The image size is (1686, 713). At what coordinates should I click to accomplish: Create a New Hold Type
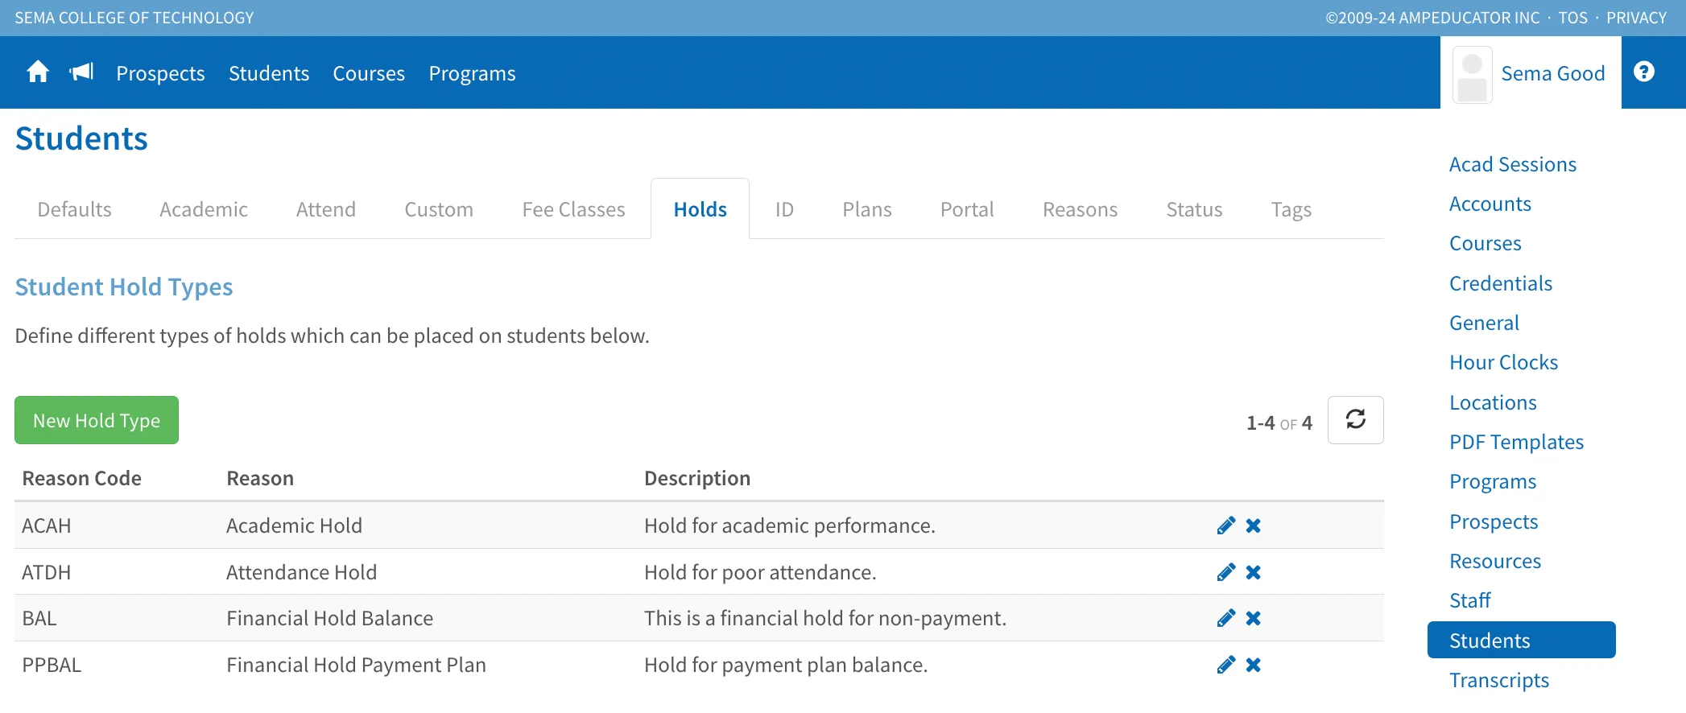click(97, 420)
